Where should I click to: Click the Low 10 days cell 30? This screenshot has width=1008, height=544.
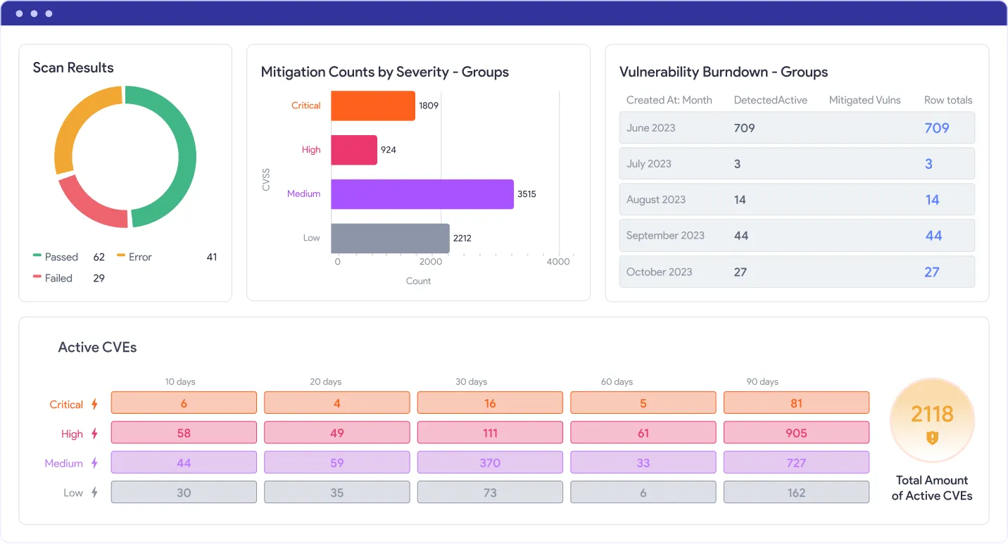(184, 492)
